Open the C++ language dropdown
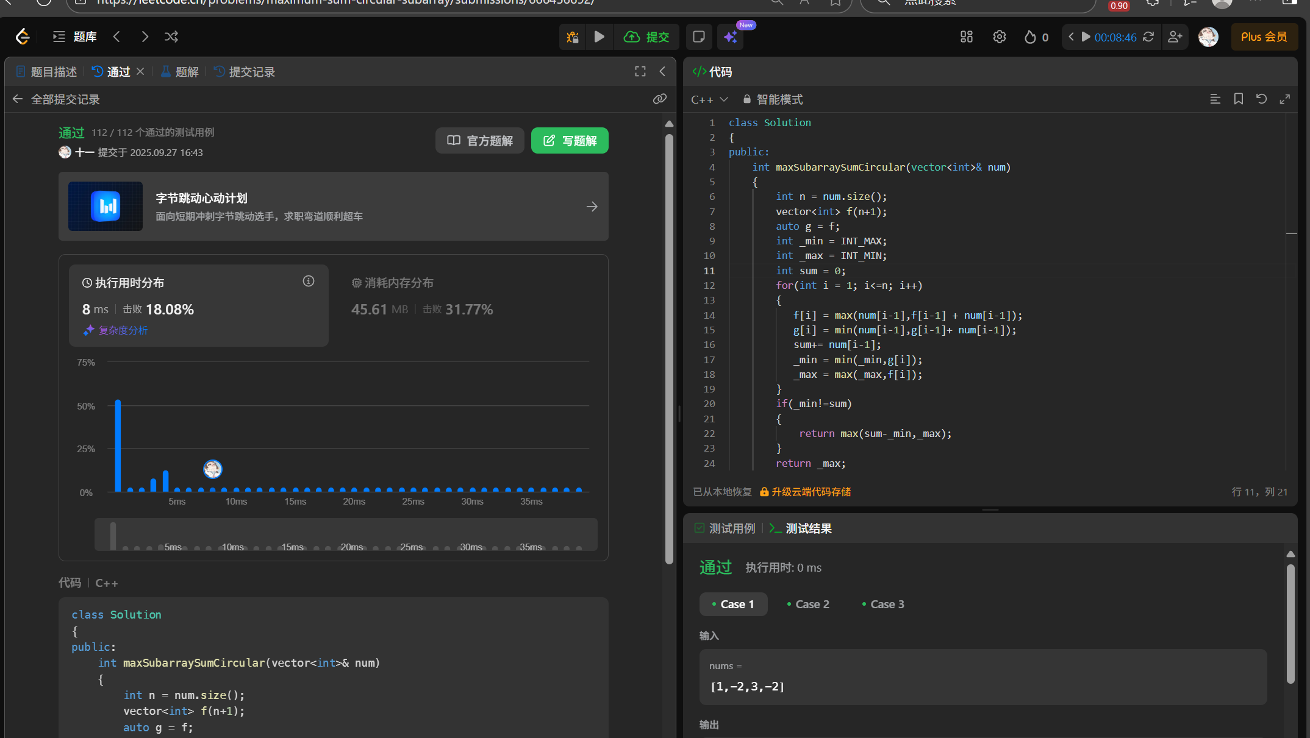The image size is (1310, 738). tap(709, 99)
